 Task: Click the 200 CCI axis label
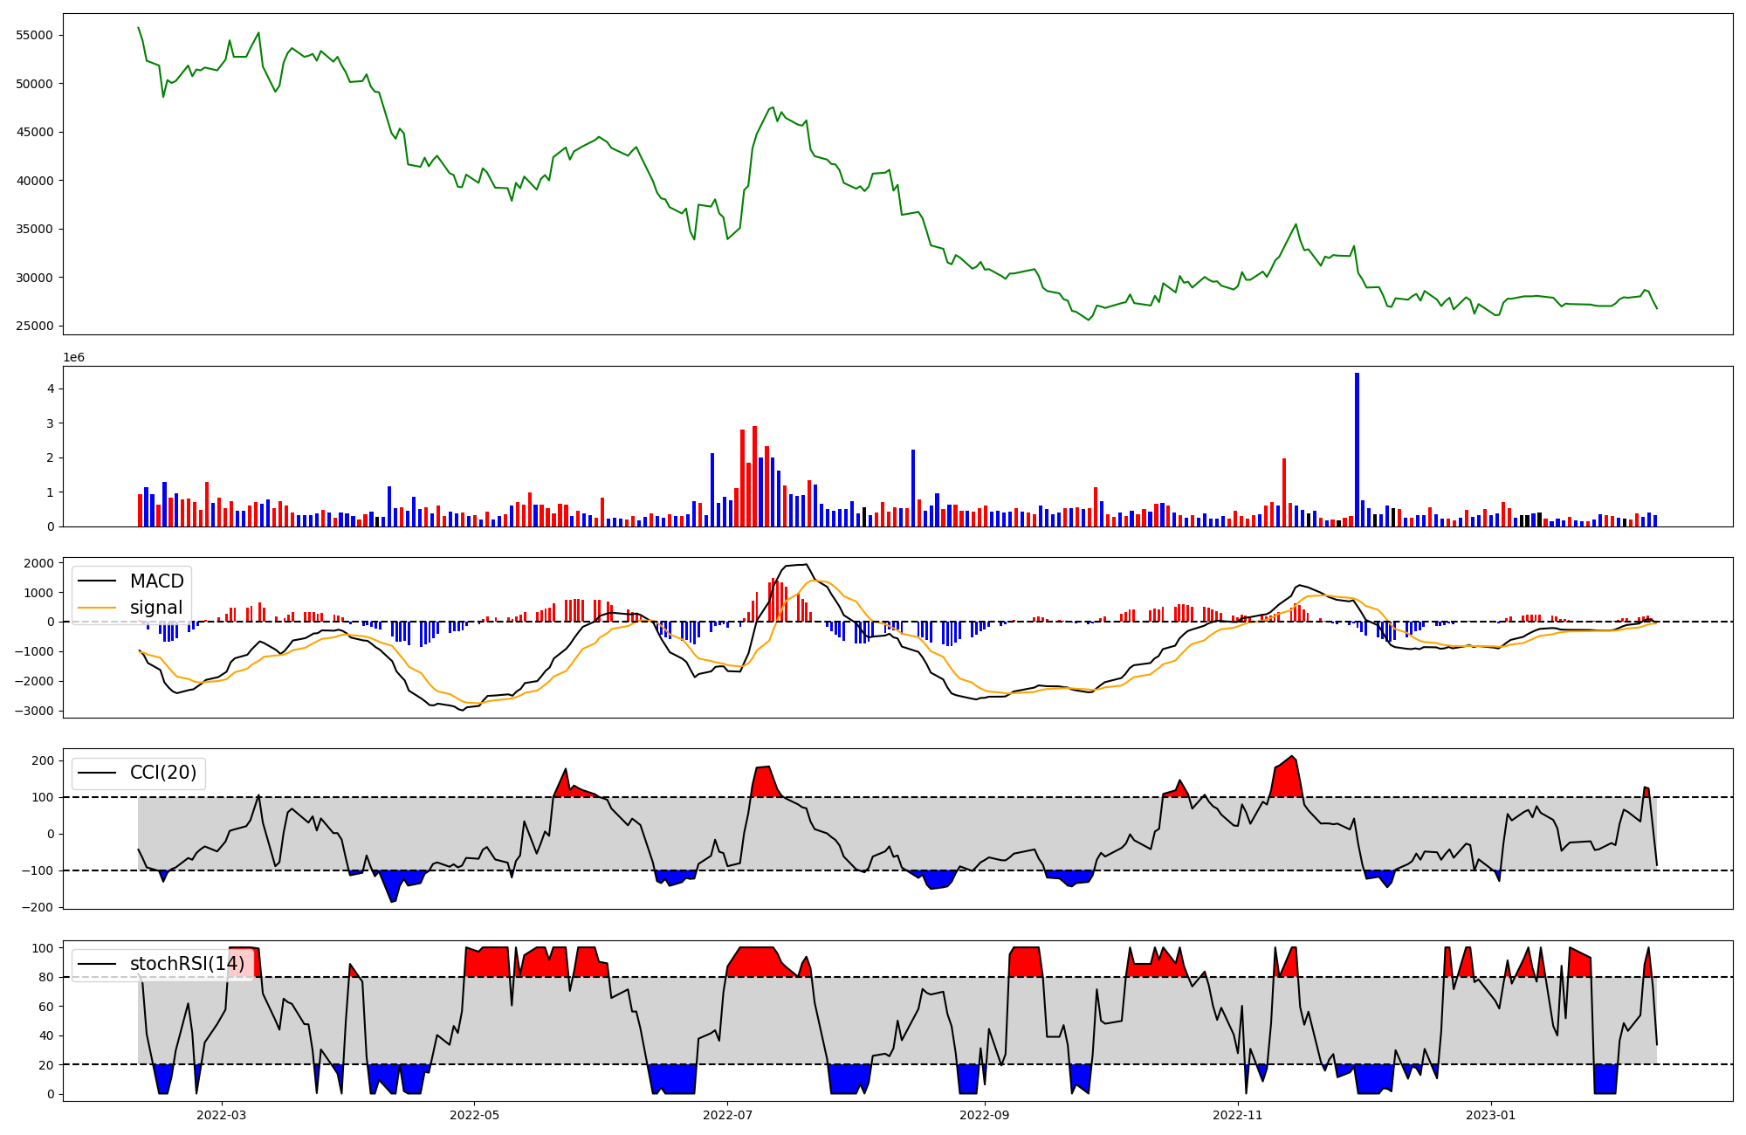(44, 760)
